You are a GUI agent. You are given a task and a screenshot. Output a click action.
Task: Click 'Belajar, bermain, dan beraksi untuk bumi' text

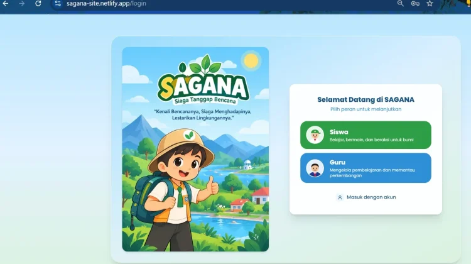[x=371, y=140]
